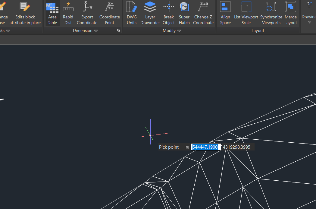Image resolution: width=316 pixels, height=209 pixels.
Task: Click Edits block attribute in place
Action: (25, 13)
